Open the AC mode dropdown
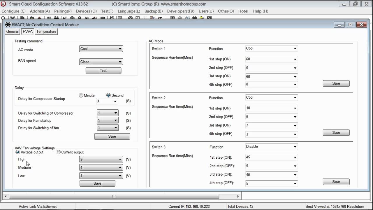 [x=101, y=49]
